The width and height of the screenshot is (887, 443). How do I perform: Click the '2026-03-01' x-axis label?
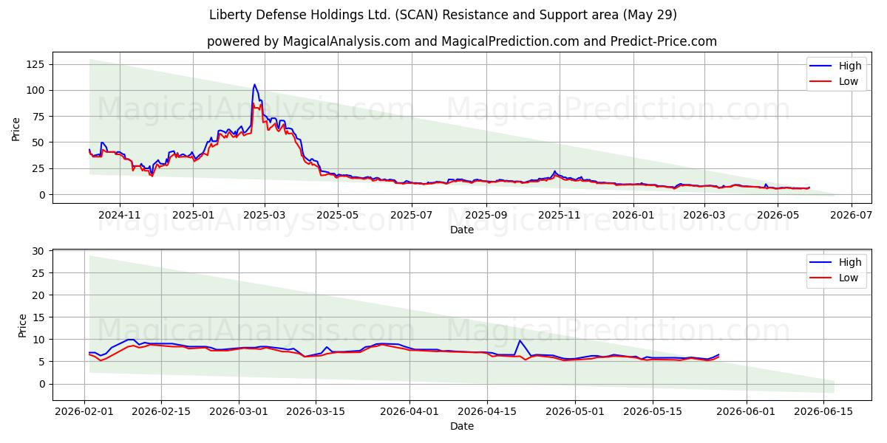[239, 411]
